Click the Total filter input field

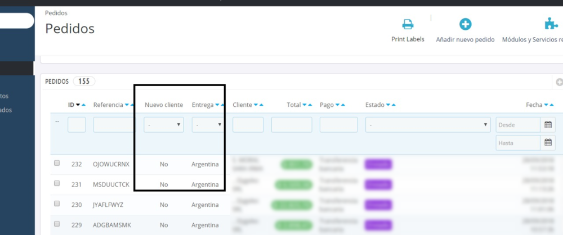(292, 125)
